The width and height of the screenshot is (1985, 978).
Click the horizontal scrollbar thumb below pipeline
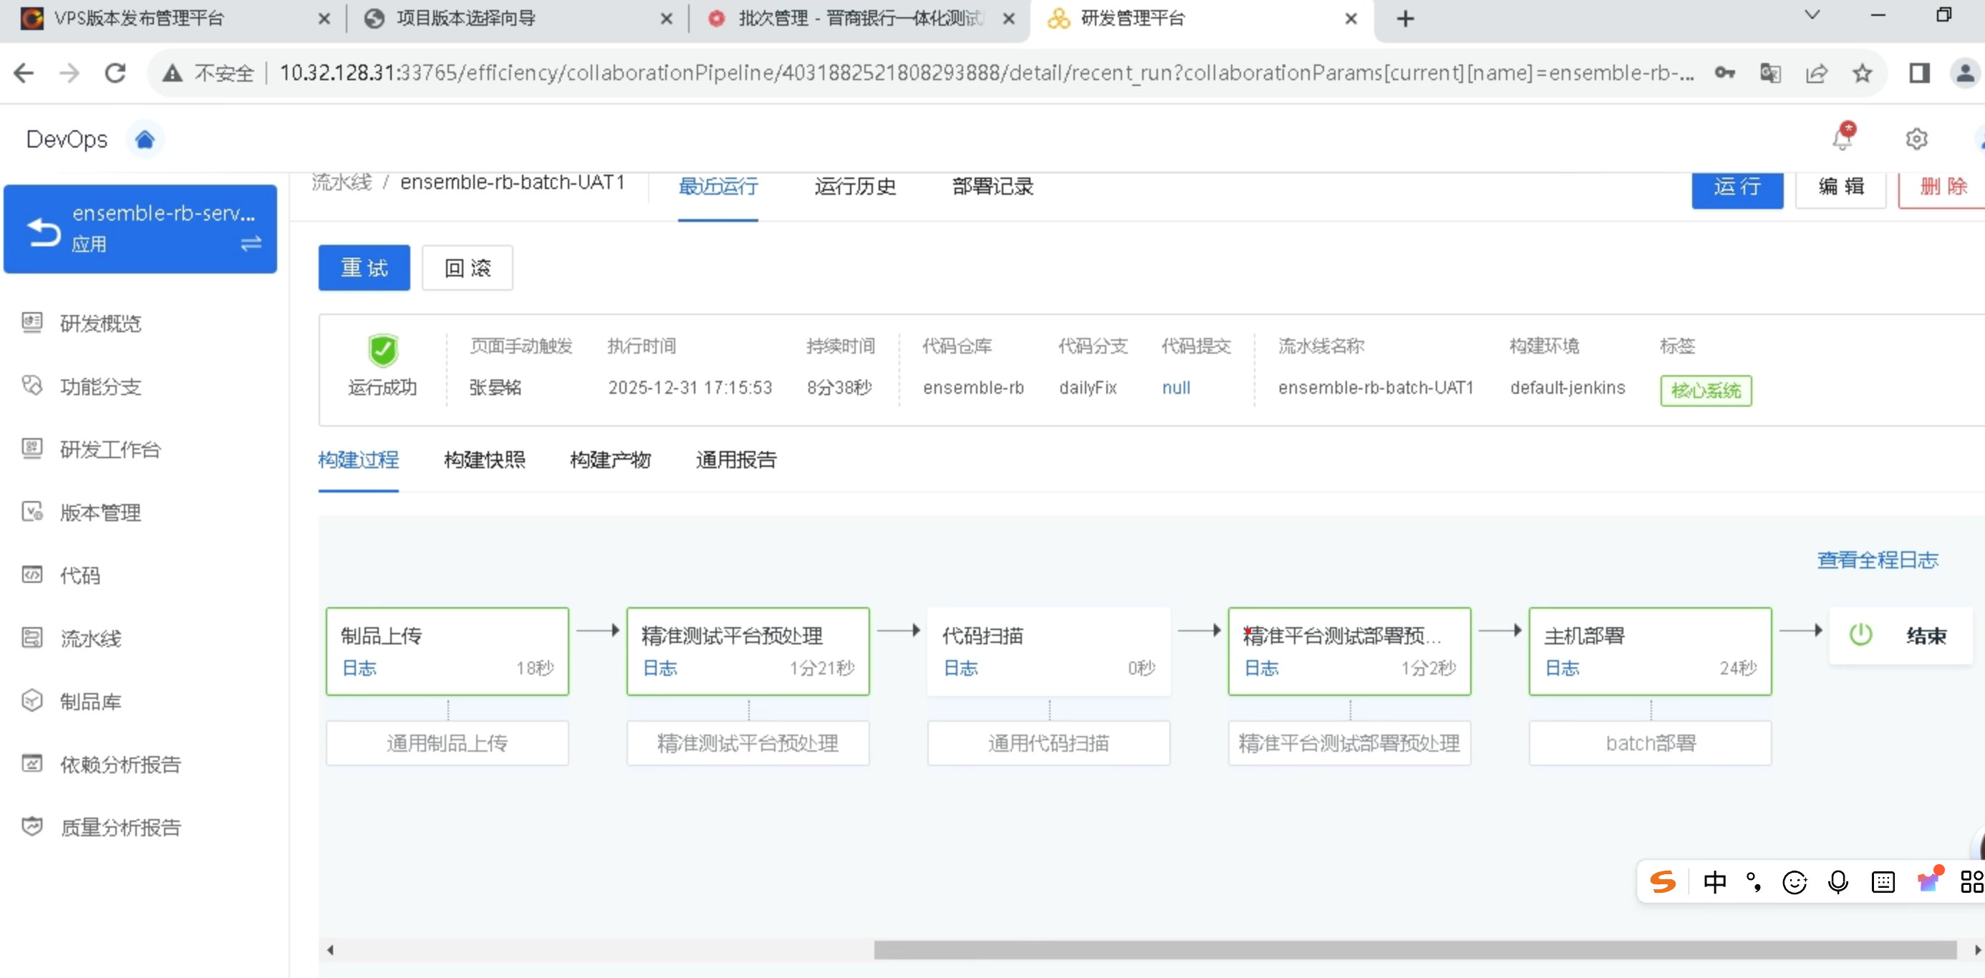coord(1415,950)
